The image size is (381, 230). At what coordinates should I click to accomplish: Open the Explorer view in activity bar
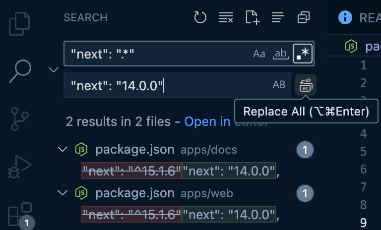pos(19,24)
